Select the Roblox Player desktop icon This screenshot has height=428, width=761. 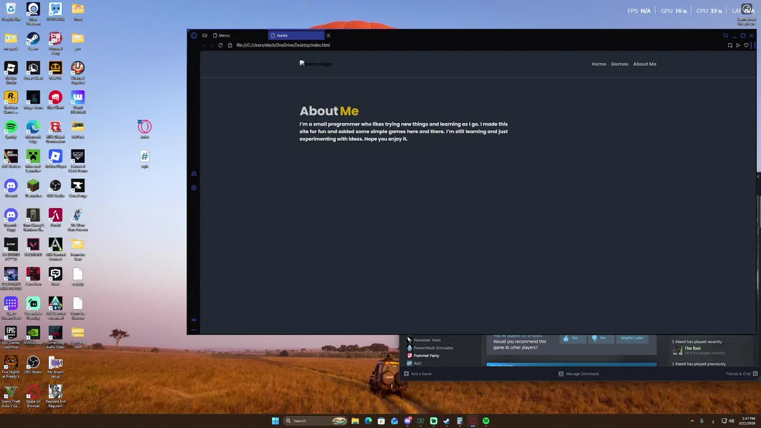point(55,159)
